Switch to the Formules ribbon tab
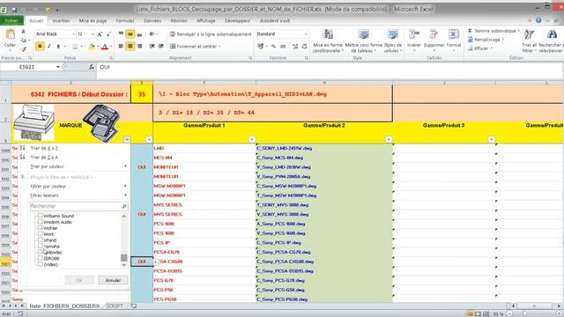This screenshot has height=317, width=564. click(x=125, y=21)
